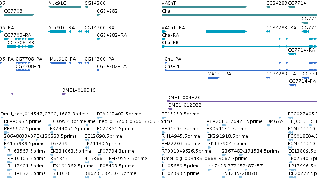317x179 pixels.
Task: Select the CG34282 gene arrow
Action: (98, 15)
